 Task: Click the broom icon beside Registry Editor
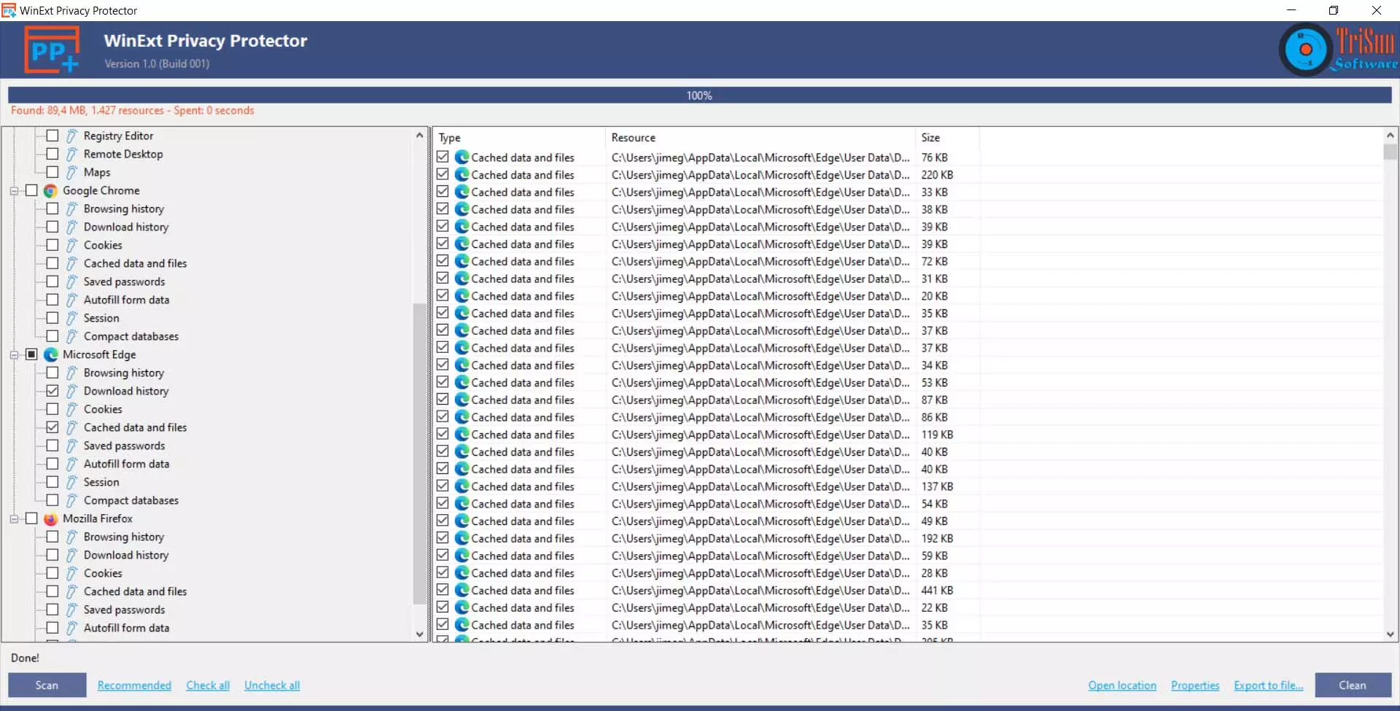[x=71, y=136]
